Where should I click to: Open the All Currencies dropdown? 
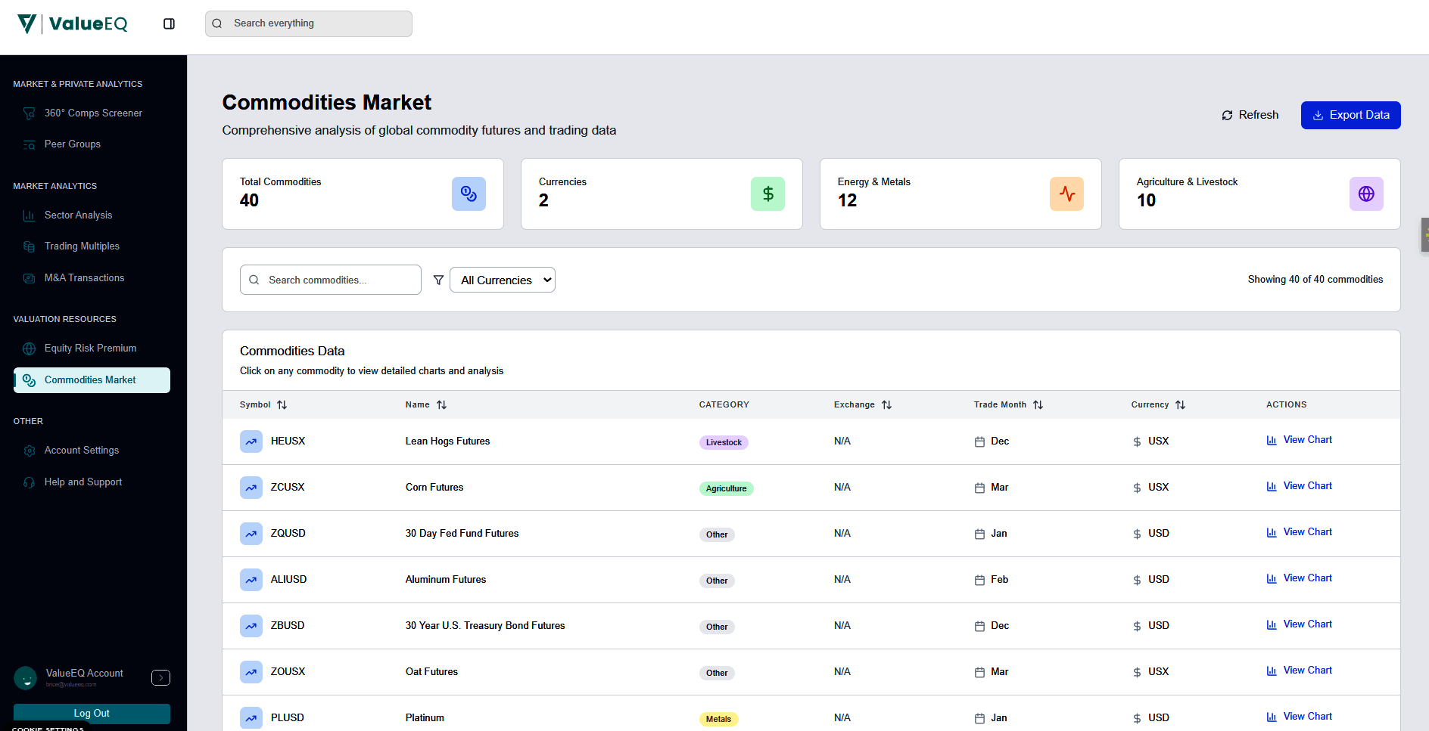tap(503, 280)
